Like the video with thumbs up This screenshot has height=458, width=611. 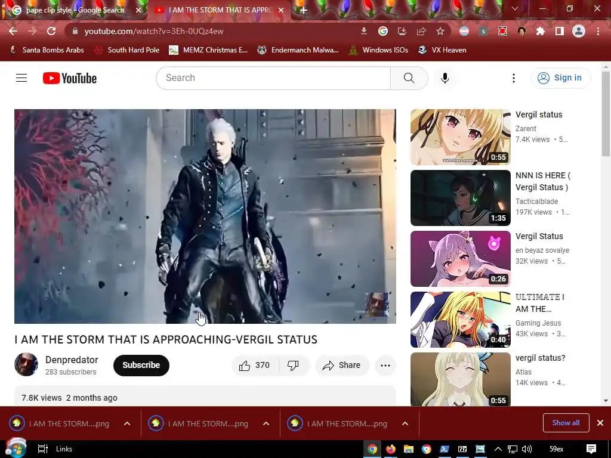coord(255,366)
